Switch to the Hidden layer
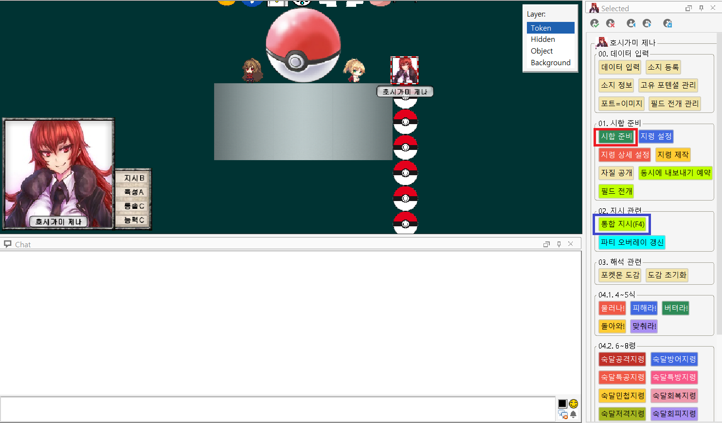The width and height of the screenshot is (722, 423). click(543, 39)
